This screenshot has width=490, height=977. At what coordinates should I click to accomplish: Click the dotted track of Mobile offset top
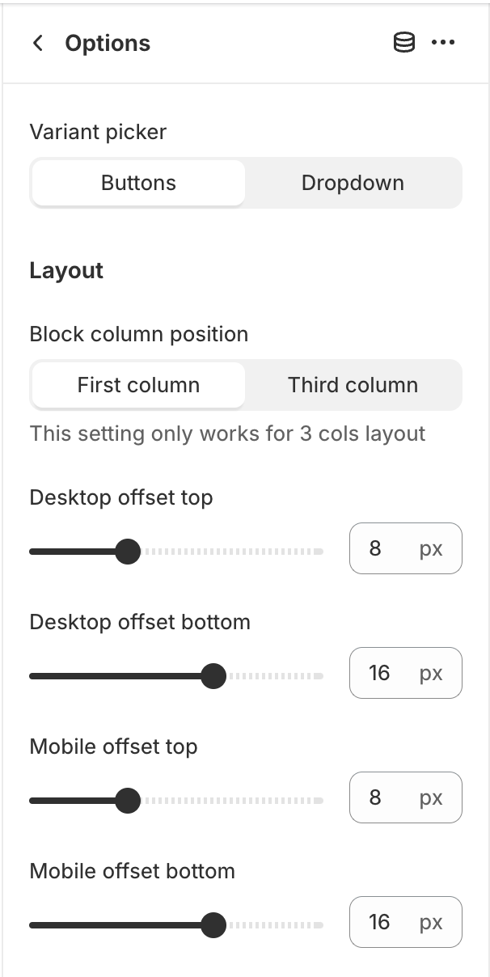(232, 801)
